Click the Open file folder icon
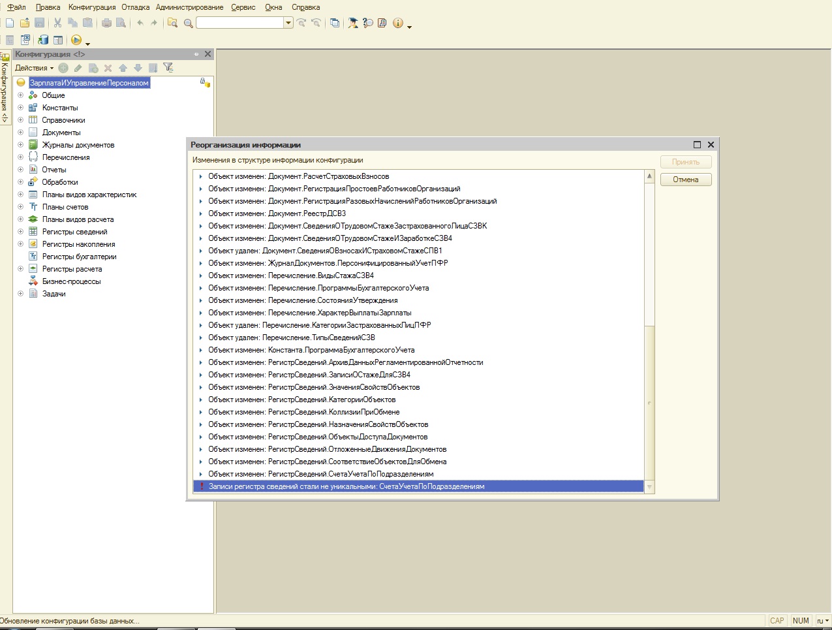Image resolution: width=832 pixels, height=630 pixels. (x=25, y=23)
